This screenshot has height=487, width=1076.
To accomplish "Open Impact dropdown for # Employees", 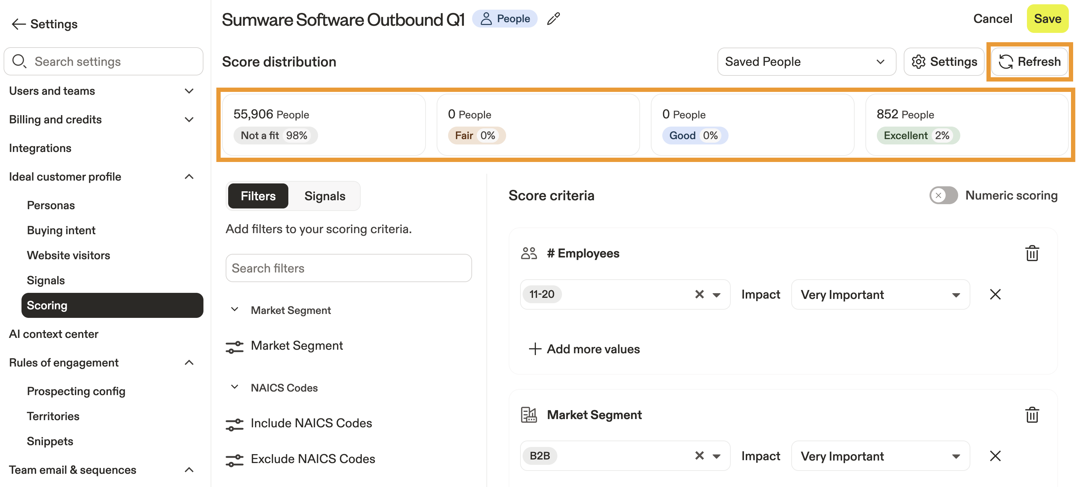I will click(x=880, y=294).
